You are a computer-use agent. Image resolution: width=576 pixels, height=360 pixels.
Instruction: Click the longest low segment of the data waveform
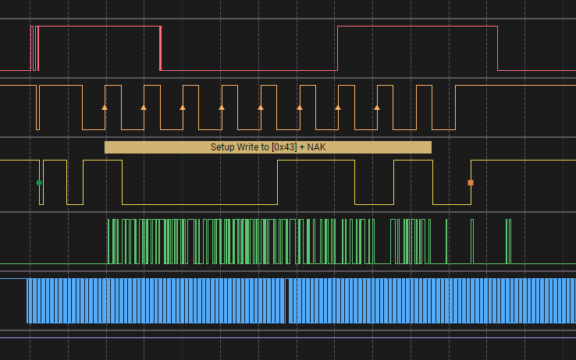pyautogui.click(x=200, y=204)
